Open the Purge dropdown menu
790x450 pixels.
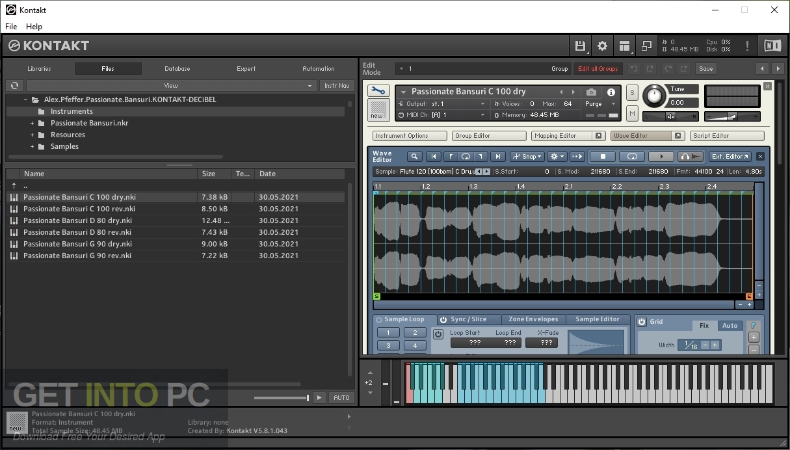tap(599, 104)
